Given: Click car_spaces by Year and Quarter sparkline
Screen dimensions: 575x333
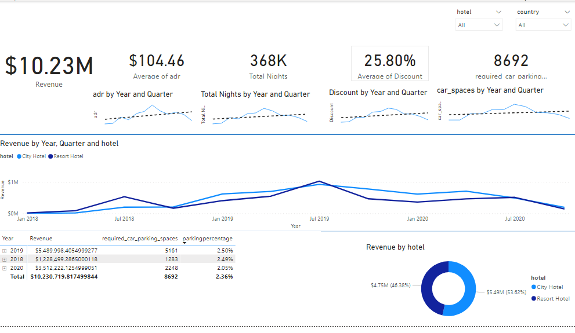Looking at the screenshot, I should (509, 112).
